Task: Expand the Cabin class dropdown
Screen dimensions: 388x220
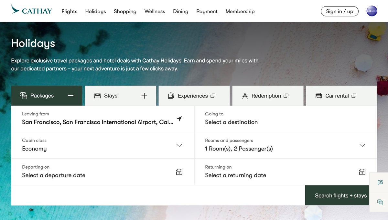Action: coord(179,145)
